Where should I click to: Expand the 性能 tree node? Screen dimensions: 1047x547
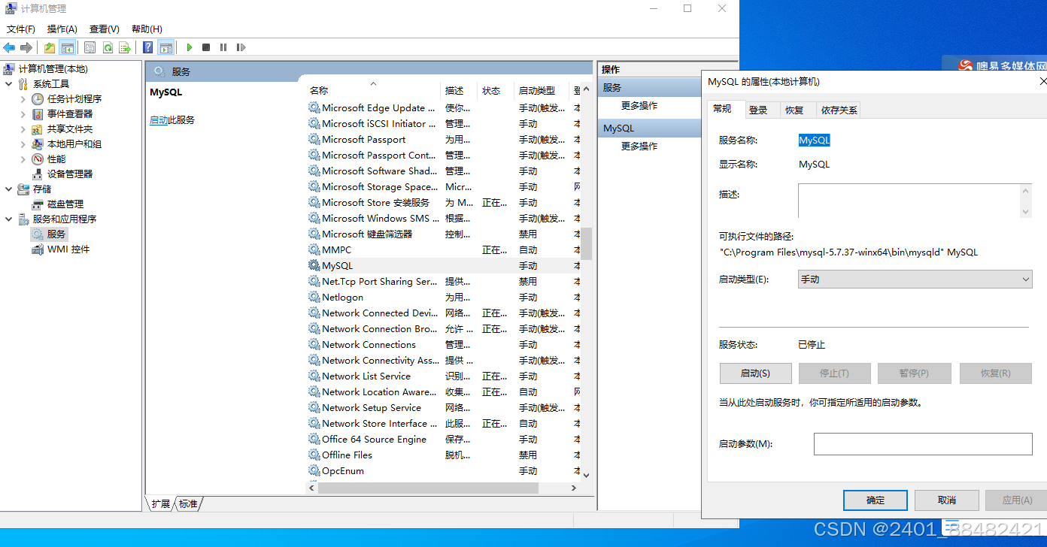point(23,159)
